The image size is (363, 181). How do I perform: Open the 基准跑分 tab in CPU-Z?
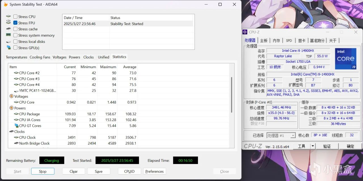point(317,41)
